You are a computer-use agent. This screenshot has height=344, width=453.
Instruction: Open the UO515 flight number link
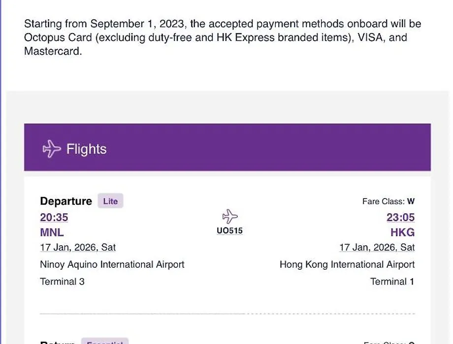[229, 230]
